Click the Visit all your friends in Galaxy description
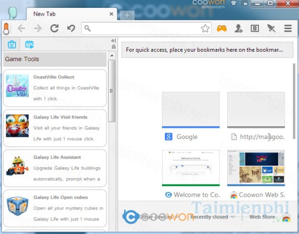299x234 pixels. (67, 133)
